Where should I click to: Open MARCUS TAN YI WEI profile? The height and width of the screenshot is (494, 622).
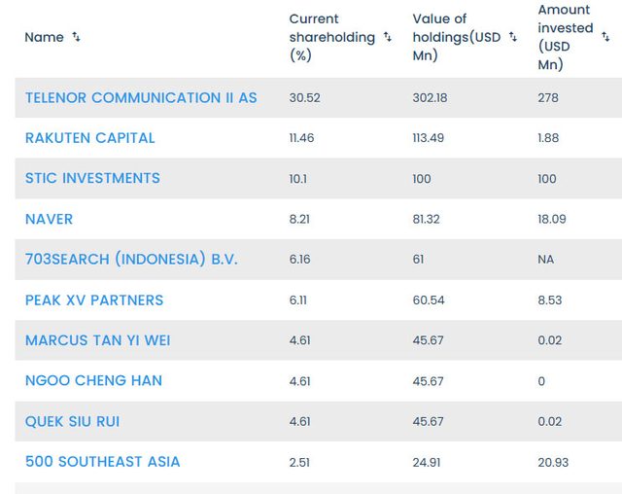[97, 340]
